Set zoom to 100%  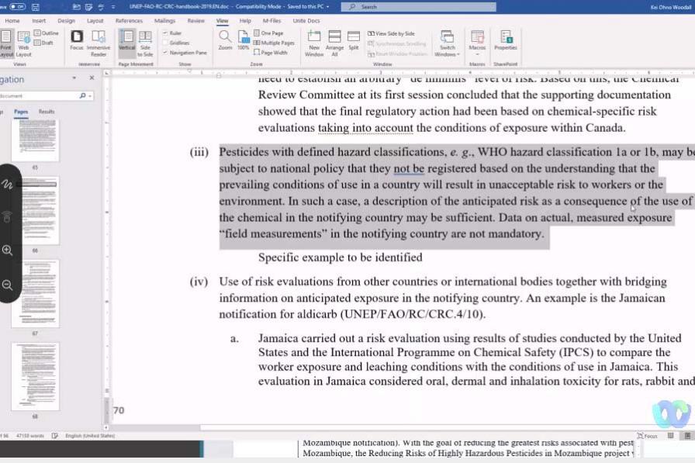243,41
